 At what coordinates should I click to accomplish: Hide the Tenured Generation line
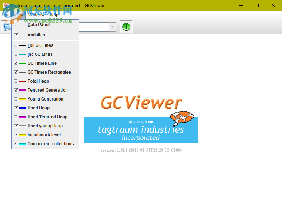(45, 90)
